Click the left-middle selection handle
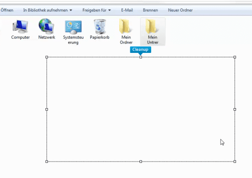 47,109
